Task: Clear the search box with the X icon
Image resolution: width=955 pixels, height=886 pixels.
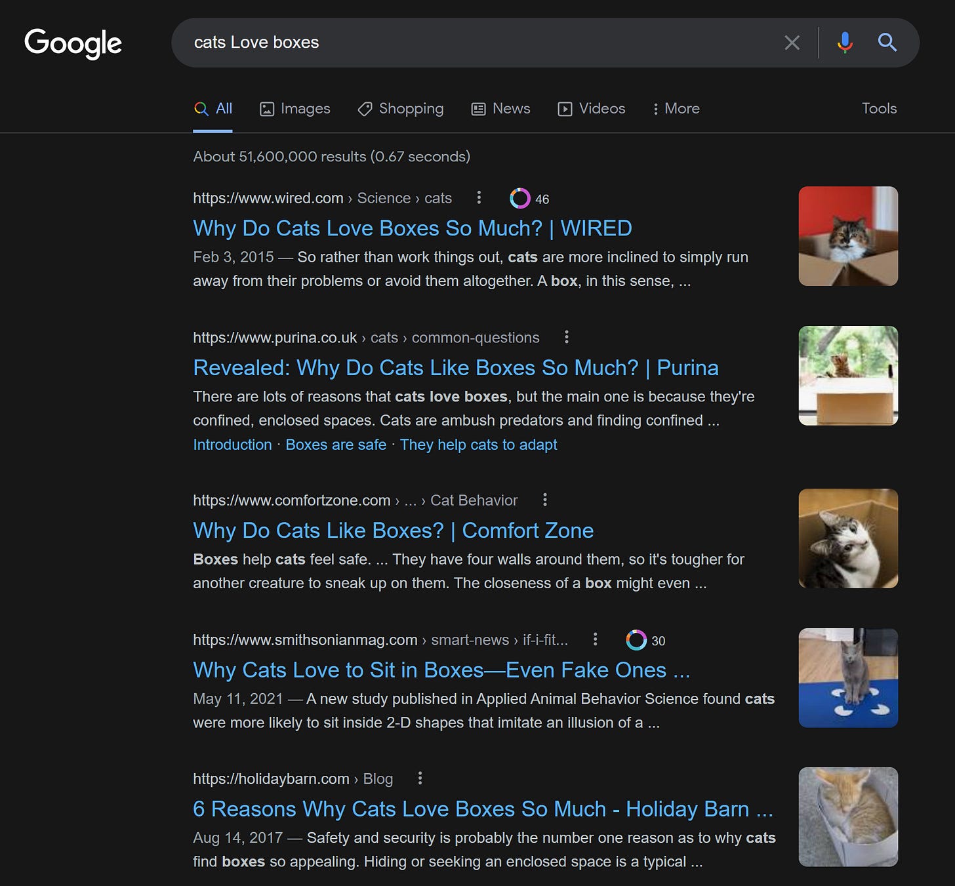Action: click(x=792, y=43)
